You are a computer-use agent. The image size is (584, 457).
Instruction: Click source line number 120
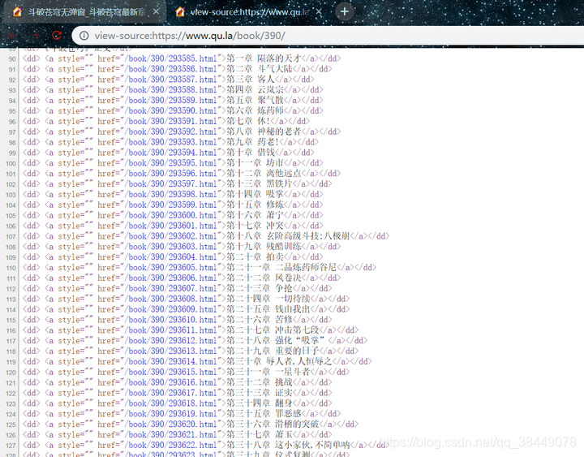coord(11,373)
